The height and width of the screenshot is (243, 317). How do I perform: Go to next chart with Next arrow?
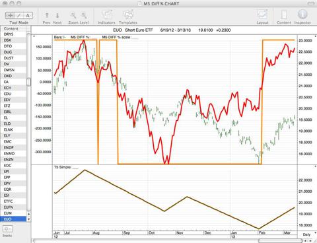pyautogui.click(x=57, y=15)
